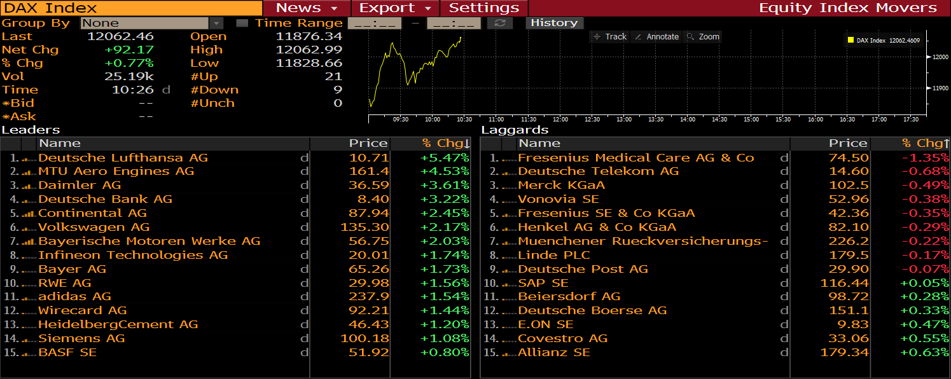Open Siemens AG in Leaders
This screenshot has height=379, width=951.
(81, 338)
